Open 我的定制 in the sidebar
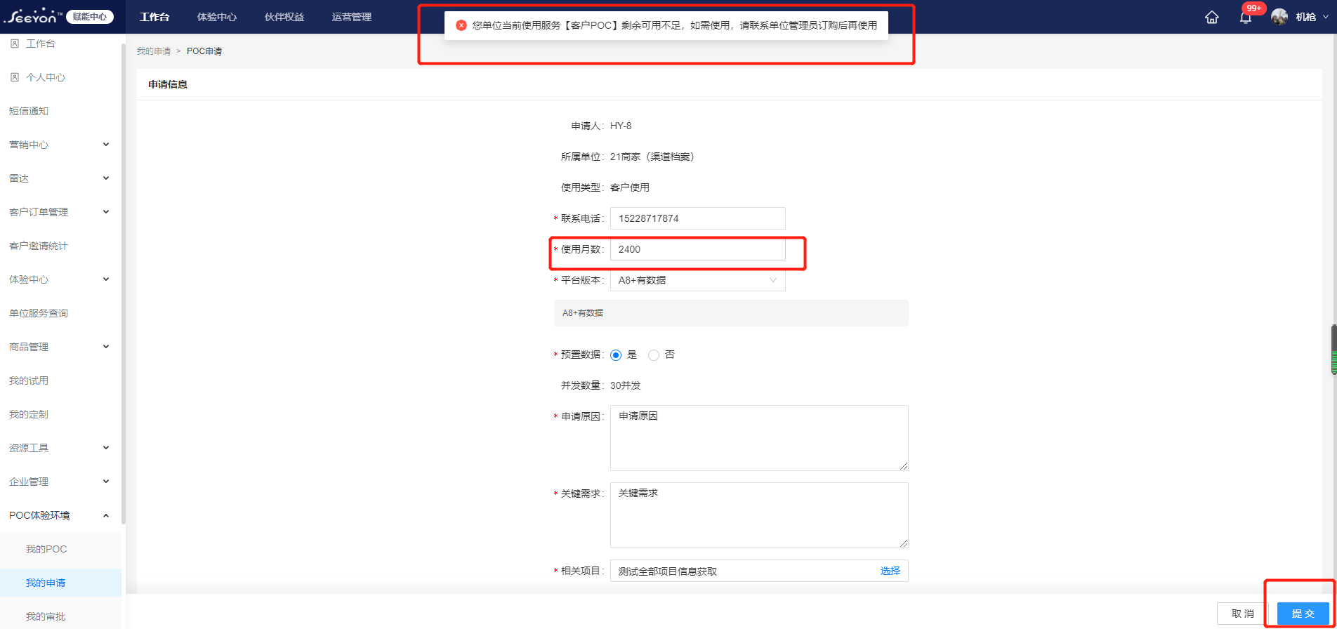Image resolution: width=1337 pixels, height=629 pixels. coord(29,414)
